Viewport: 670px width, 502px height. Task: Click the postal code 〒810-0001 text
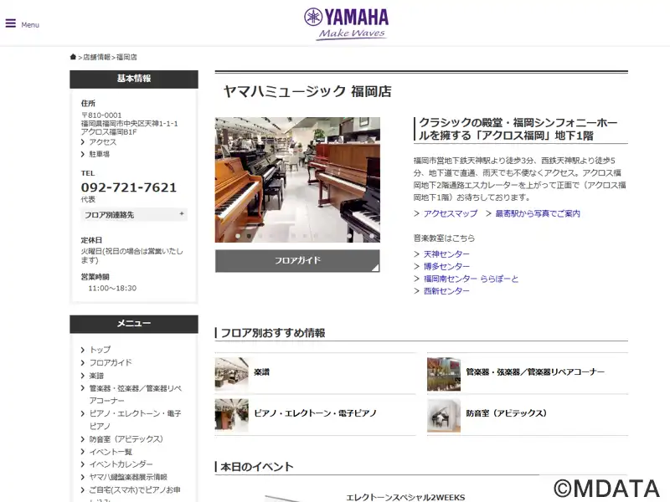(101, 115)
